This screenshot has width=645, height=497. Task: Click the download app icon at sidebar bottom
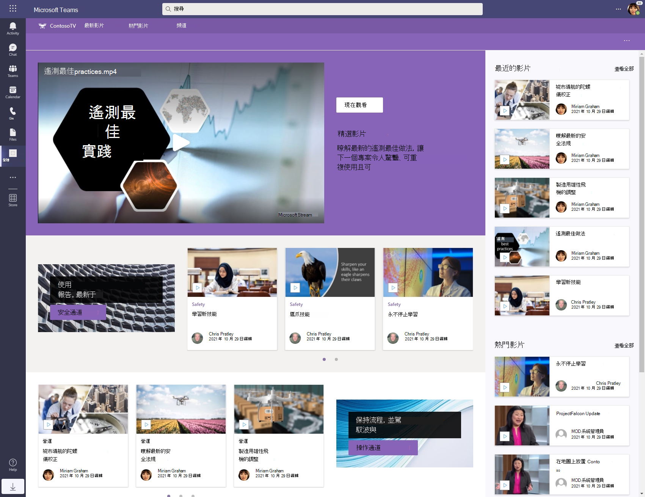13,486
